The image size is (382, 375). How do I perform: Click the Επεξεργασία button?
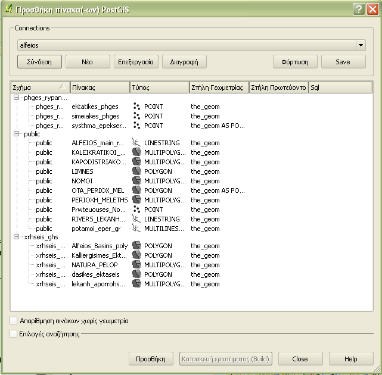click(x=136, y=62)
